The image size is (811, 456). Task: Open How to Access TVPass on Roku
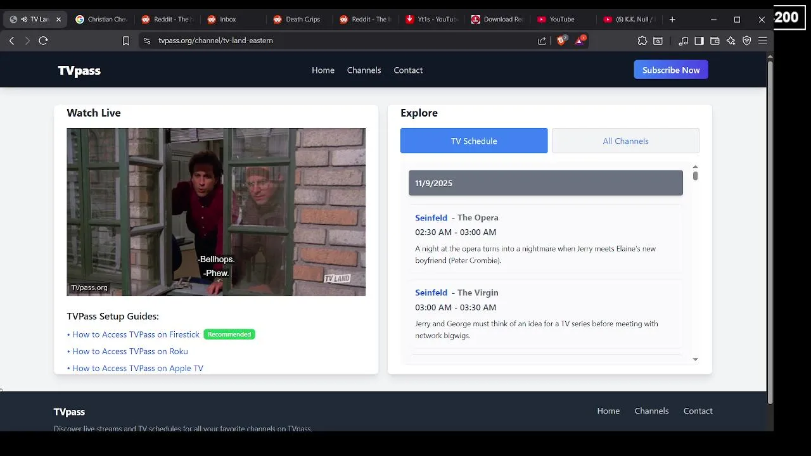pyautogui.click(x=130, y=351)
